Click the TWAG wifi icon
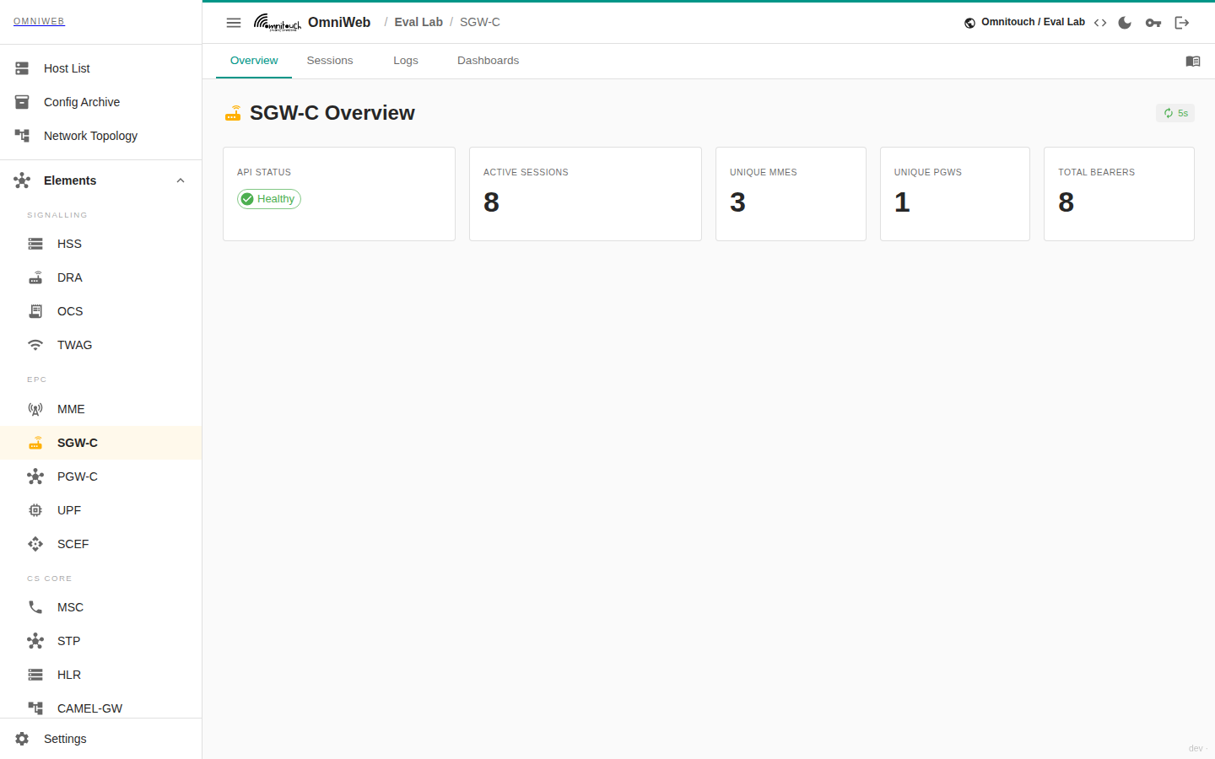The image size is (1215, 759). [35, 345]
